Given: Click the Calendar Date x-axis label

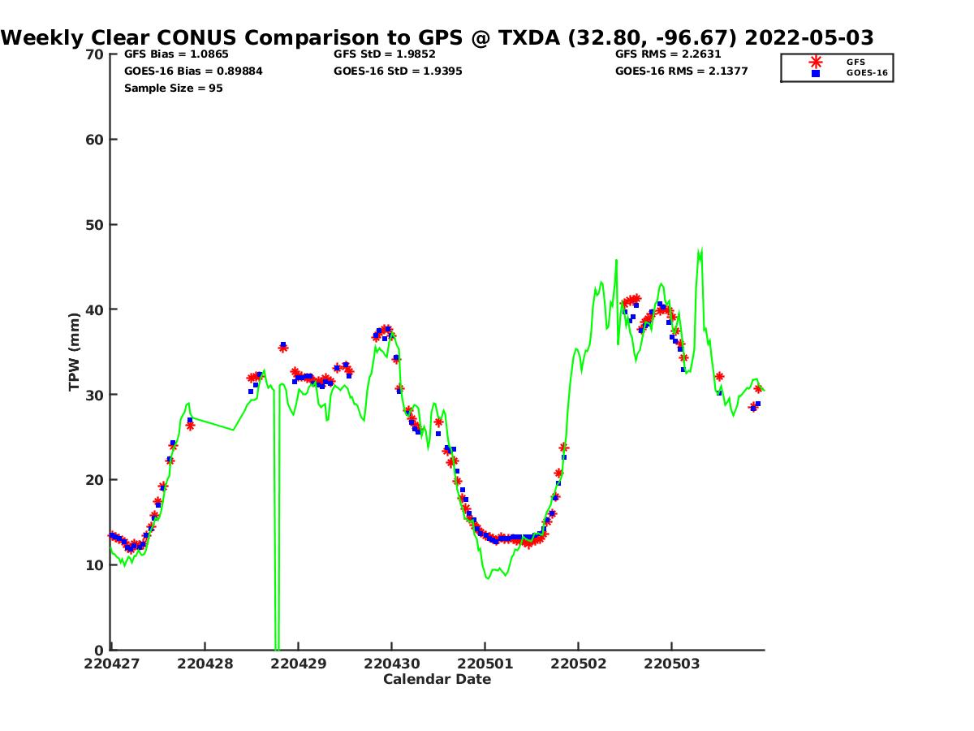Looking at the screenshot, I should pyautogui.click(x=437, y=679).
